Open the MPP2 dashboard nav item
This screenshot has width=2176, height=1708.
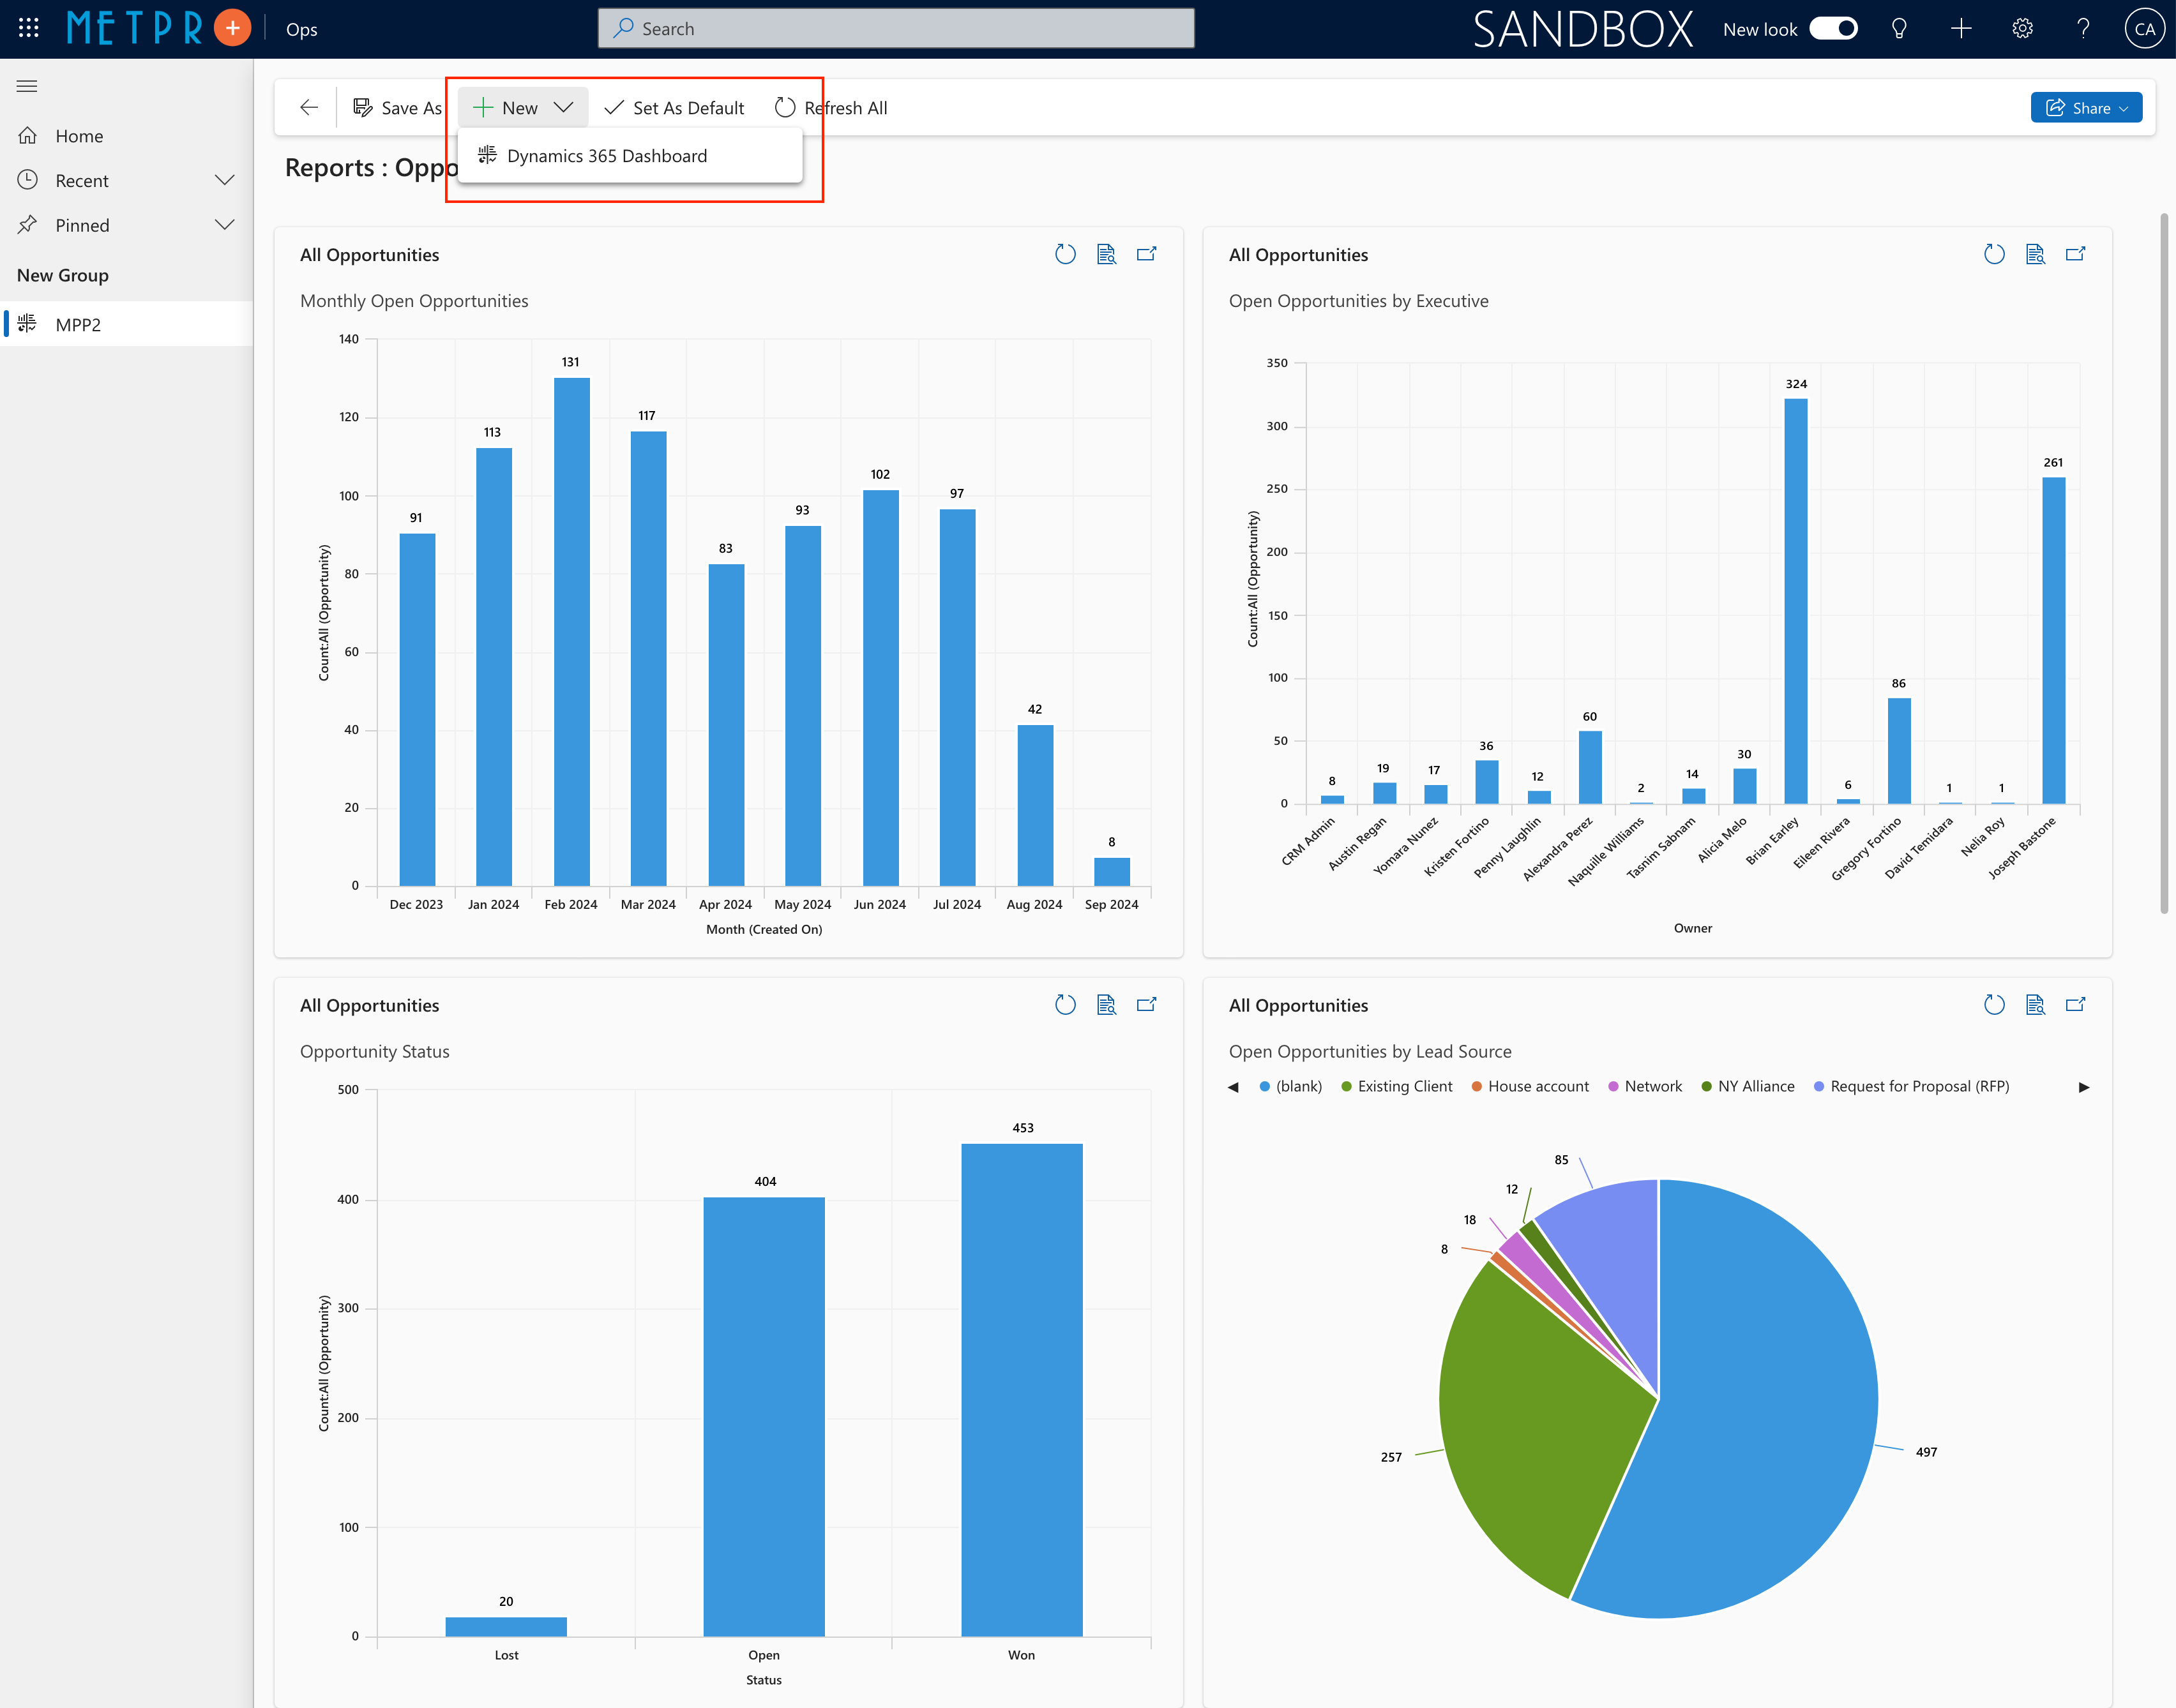(78, 324)
